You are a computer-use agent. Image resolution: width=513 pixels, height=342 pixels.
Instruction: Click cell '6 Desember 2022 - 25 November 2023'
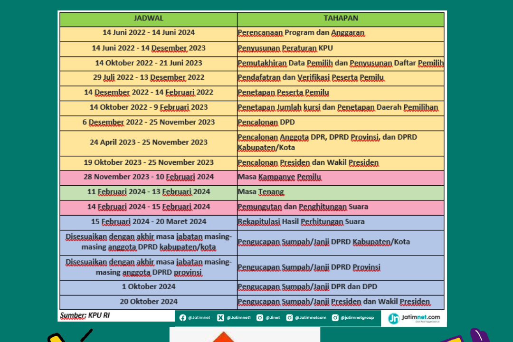tap(149, 123)
